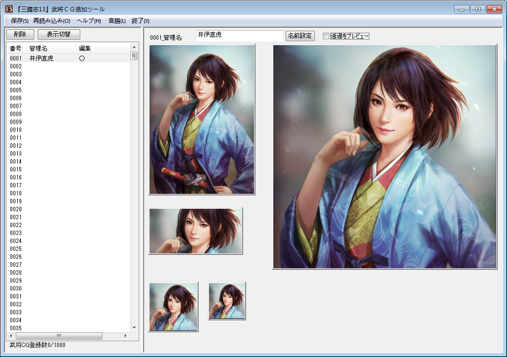Click the tall full-body portrait thumbnail
The image size is (507, 357).
pyautogui.click(x=202, y=119)
